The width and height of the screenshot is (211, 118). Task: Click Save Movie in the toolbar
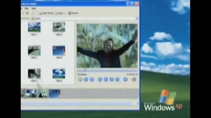(x=46, y=13)
